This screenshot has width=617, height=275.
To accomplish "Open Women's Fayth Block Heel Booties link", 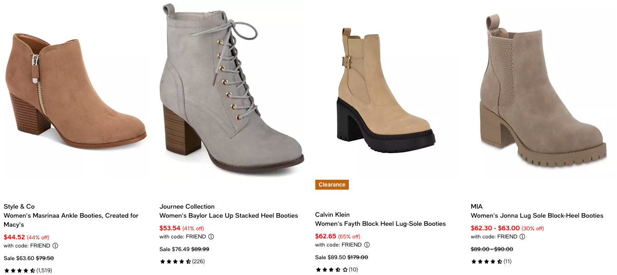I will [x=380, y=224].
